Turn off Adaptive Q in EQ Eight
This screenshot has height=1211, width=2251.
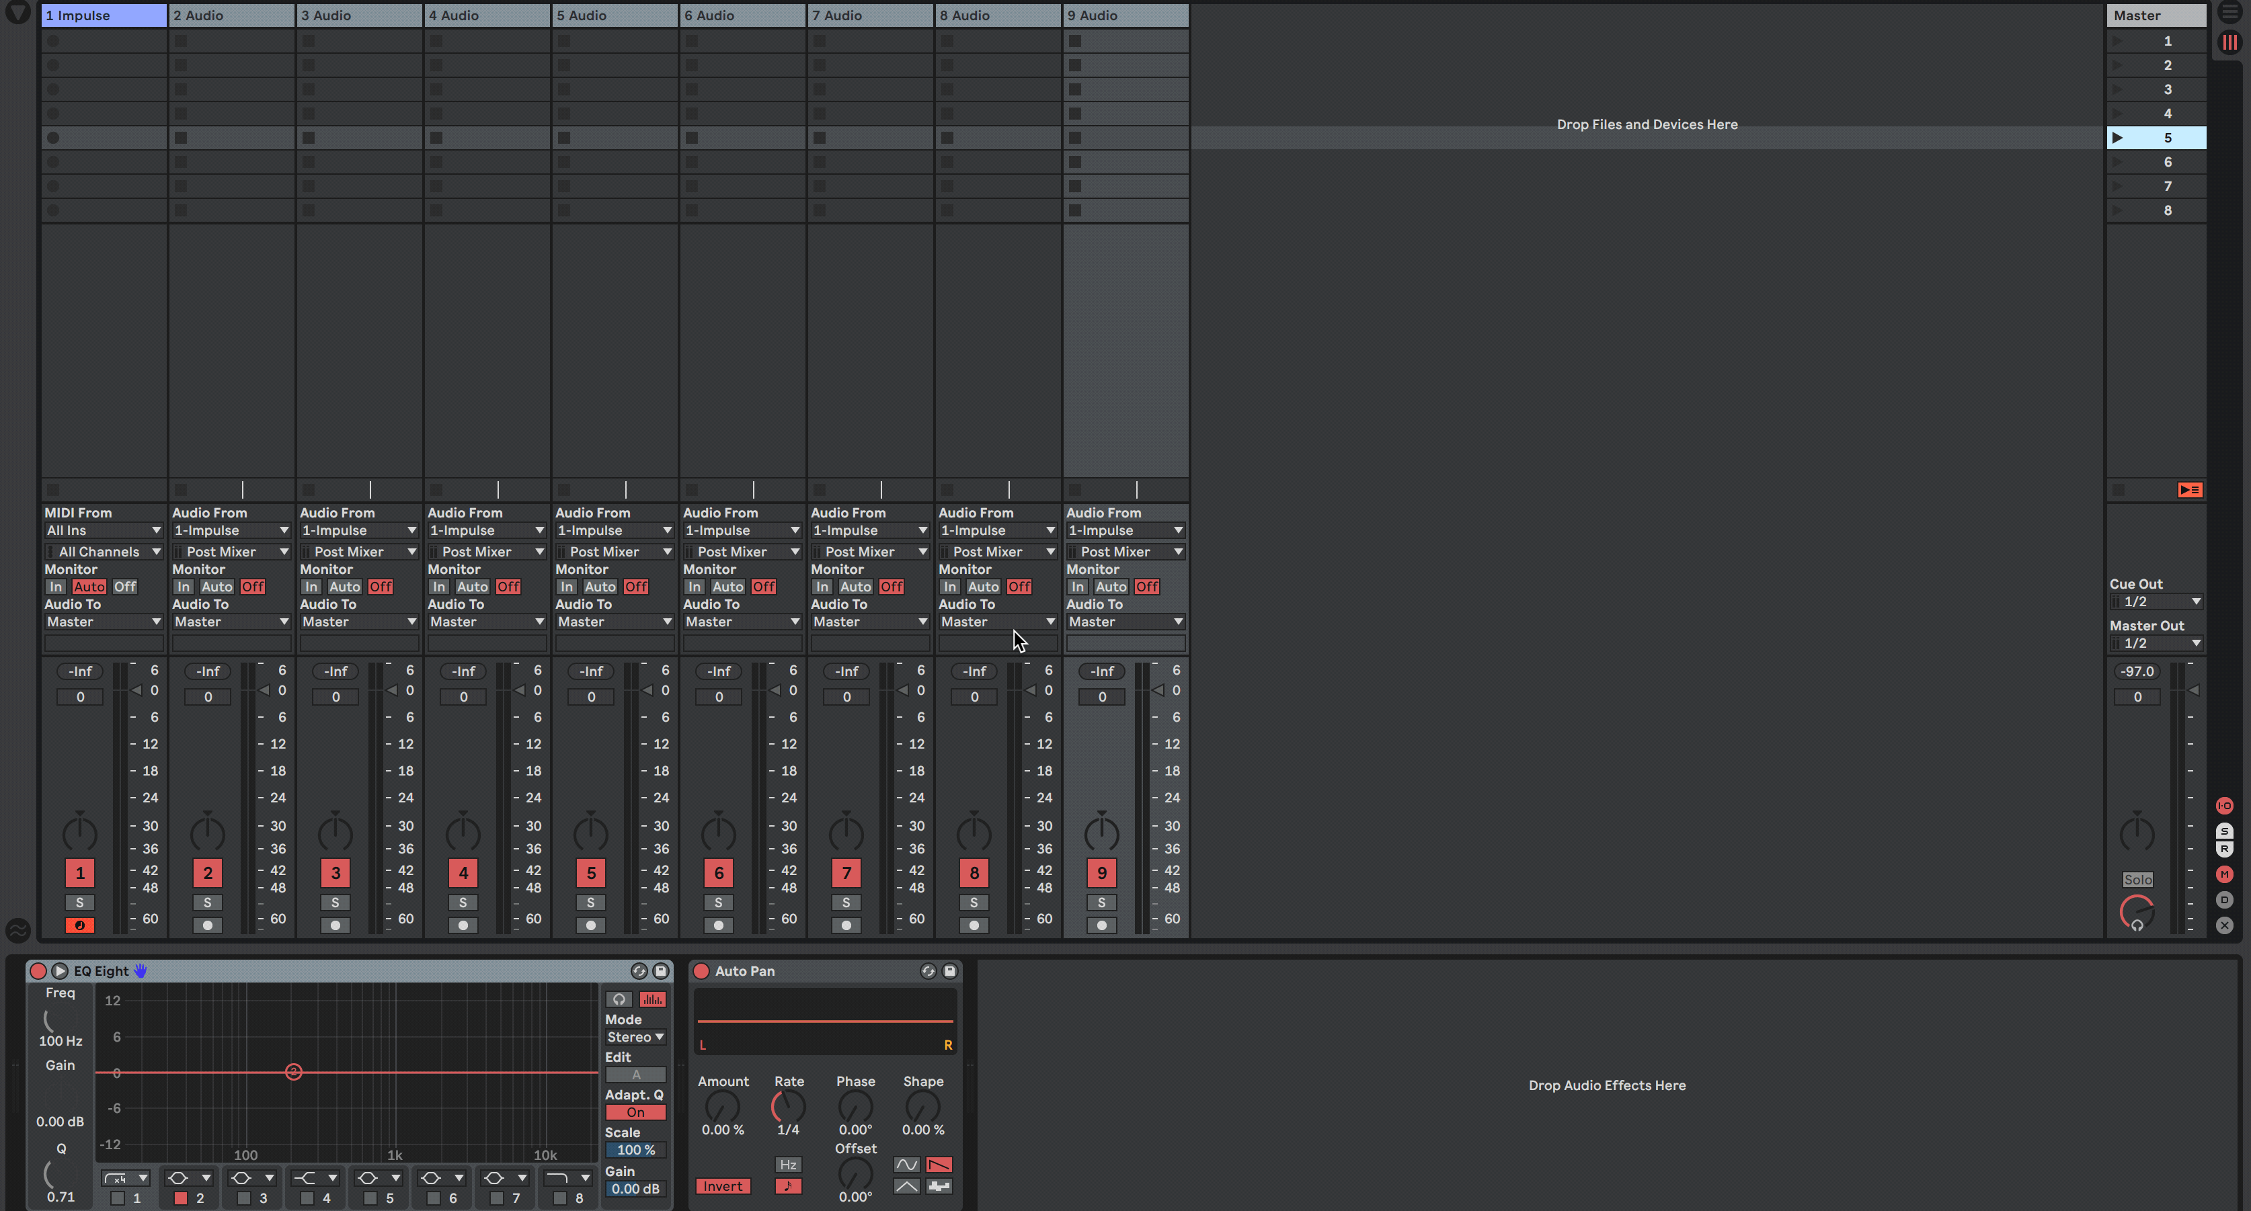[635, 1112]
